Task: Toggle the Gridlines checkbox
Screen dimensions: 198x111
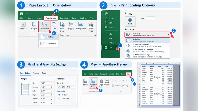Action: pyautogui.click(x=113, y=86)
